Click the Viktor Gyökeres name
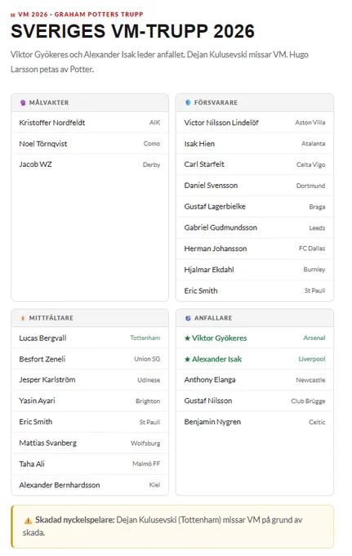This screenshot has height=556, width=352. 219,339
